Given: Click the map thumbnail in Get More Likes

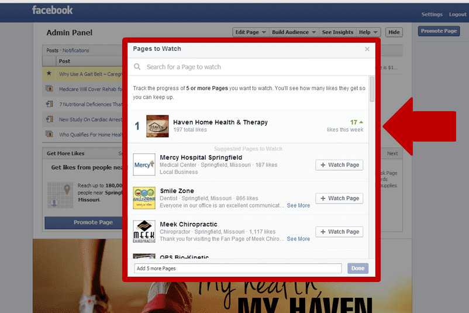Looking at the screenshot, I should pyautogui.click(x=60, y=195).
